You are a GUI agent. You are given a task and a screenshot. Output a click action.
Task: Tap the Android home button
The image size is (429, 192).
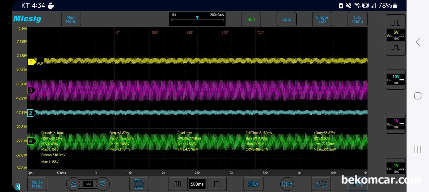418,96
